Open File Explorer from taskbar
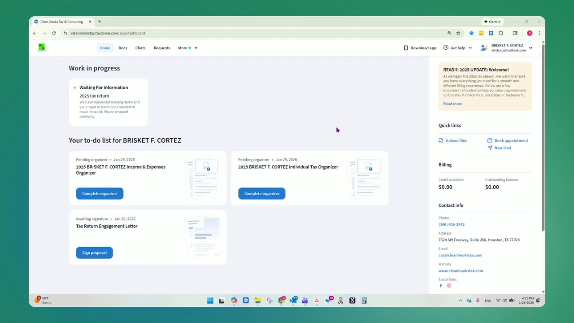The image size is (574, 323). pyautogui.click(x=257, y=301)
